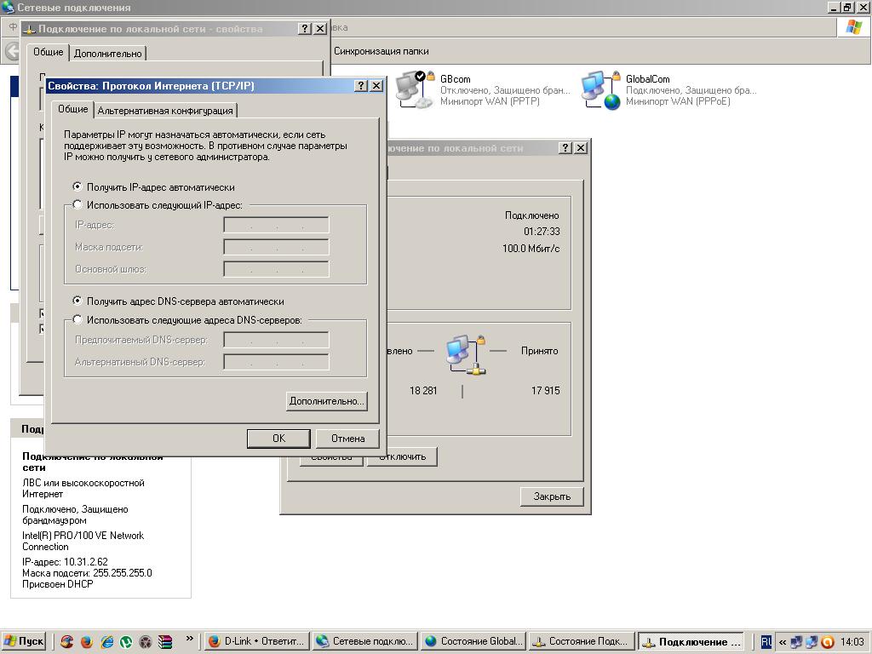Viewport: 872px width, 654px height.
Task: Click the network computers icon in status window
Action: tap(466, 354)
